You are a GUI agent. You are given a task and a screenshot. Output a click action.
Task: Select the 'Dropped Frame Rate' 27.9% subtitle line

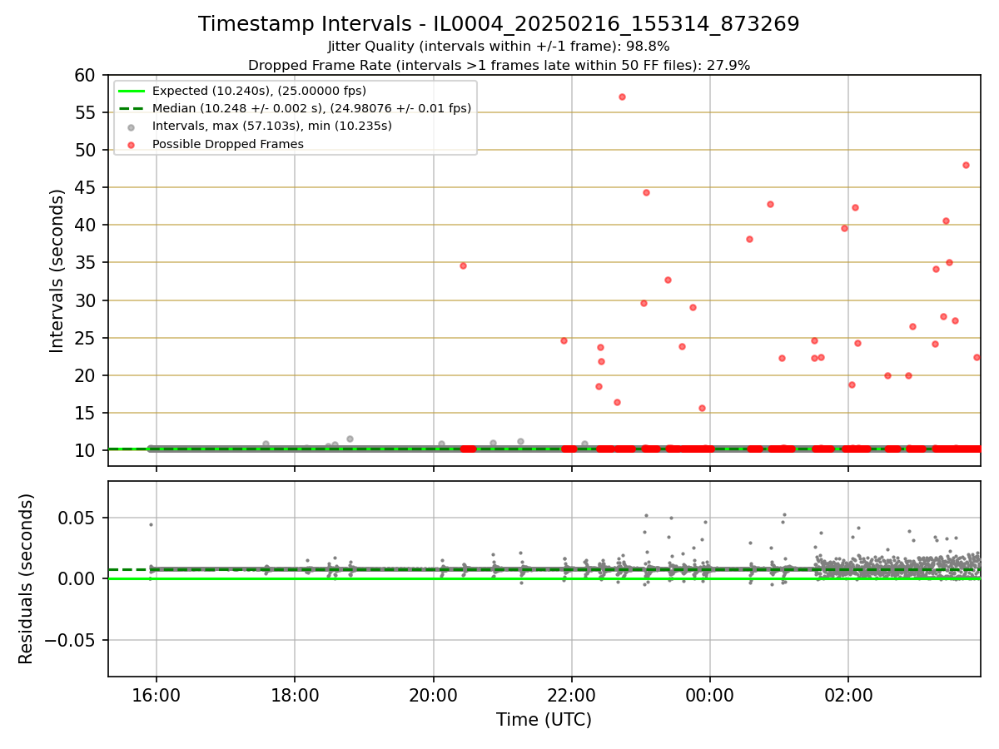[x=499, y=65]
